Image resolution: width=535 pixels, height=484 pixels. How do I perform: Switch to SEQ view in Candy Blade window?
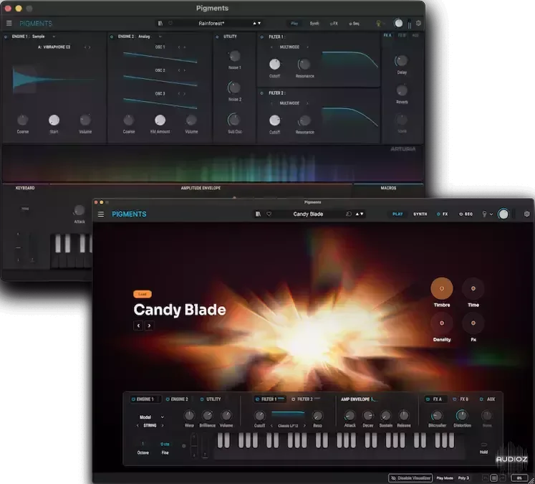[468, 214]
